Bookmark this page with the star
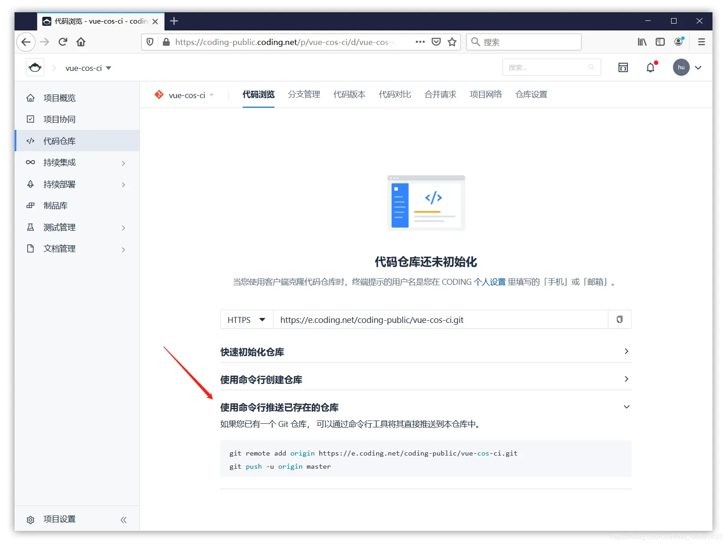This screenshot has height=545, width=727. point(452,42)
